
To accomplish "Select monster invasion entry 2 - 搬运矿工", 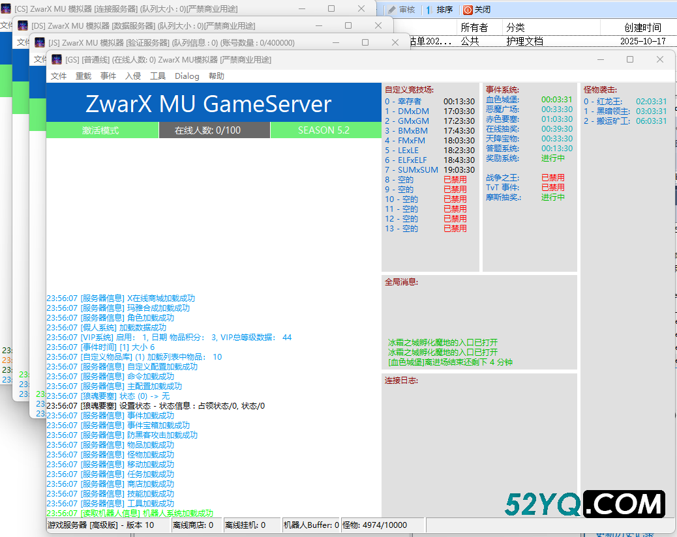I will click(x=625, y=121).
